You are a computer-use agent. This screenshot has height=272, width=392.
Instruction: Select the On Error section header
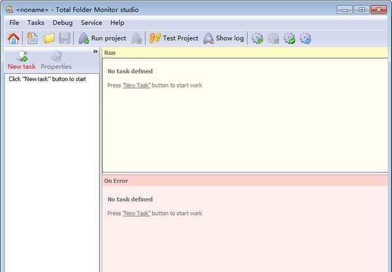point(245,180)
